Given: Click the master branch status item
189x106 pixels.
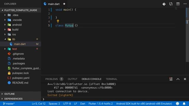Looking at the screenshot, I should tap(9, 104).
